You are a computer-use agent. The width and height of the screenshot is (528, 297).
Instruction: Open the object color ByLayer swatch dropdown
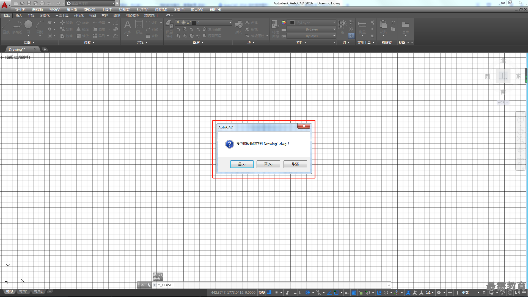[312, 23]
